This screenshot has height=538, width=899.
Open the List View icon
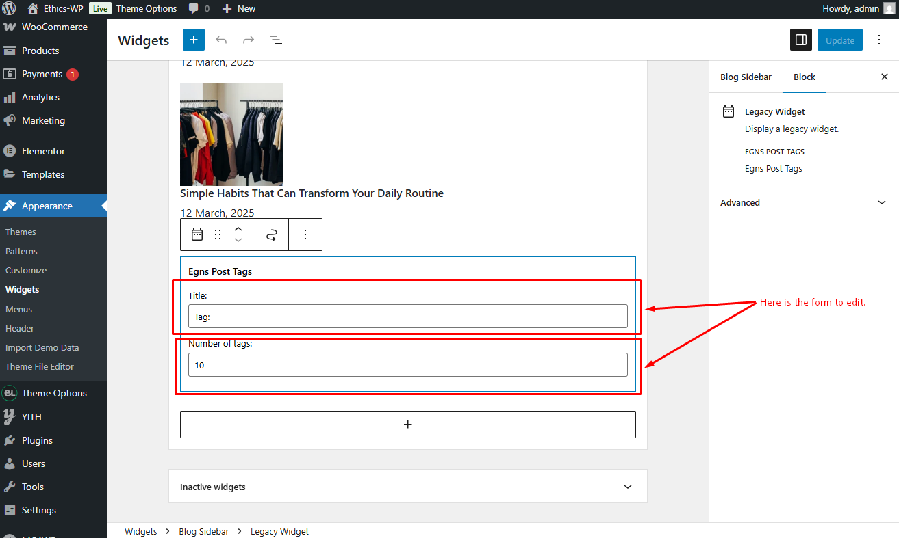pyautogui.click(x=276, y=40)
